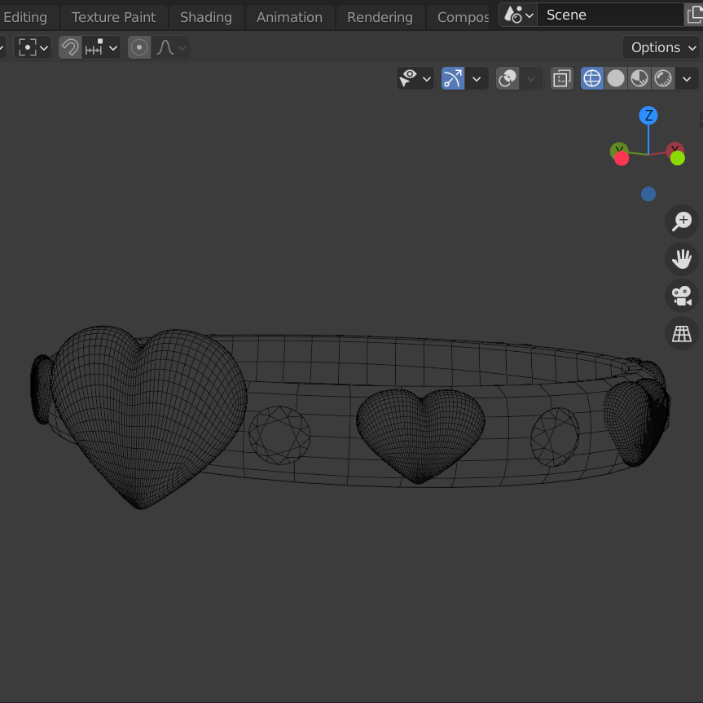Create a new scene with copy icon

click(693, 15)
